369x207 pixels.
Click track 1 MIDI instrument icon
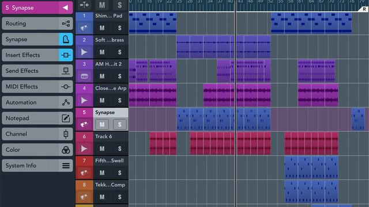tap(84, 28)
